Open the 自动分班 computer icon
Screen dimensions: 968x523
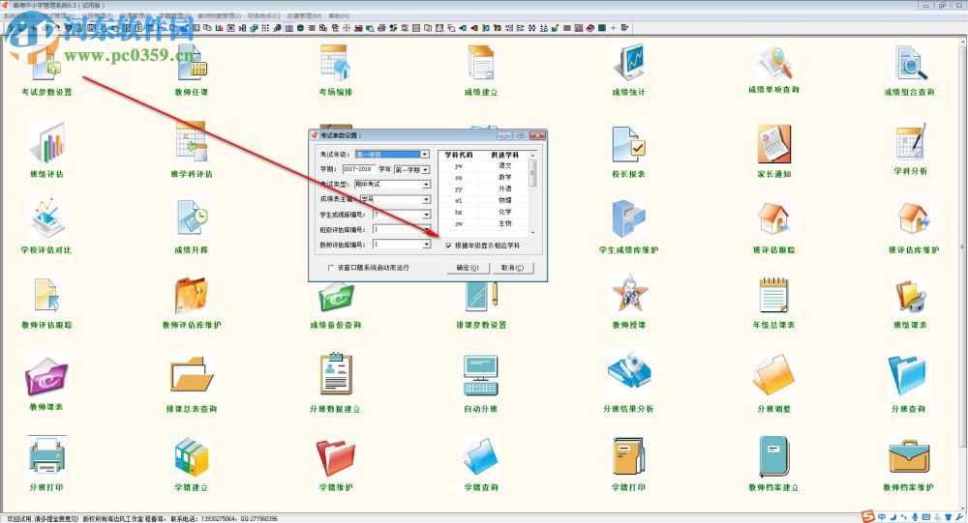481,376
